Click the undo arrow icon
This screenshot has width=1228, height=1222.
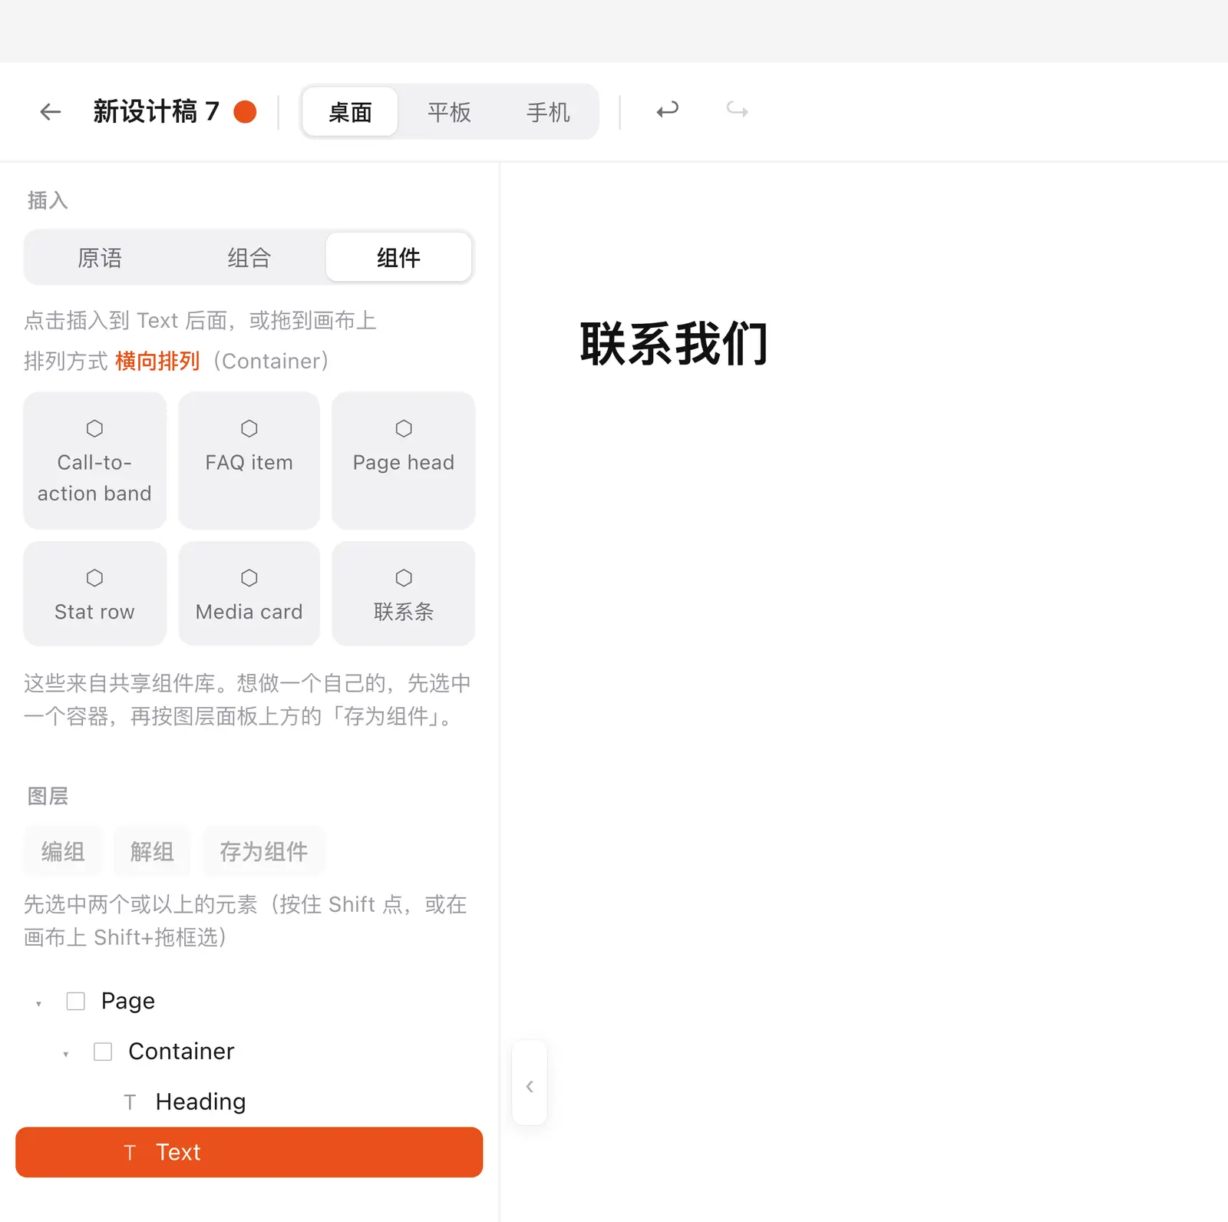[667, 111]
